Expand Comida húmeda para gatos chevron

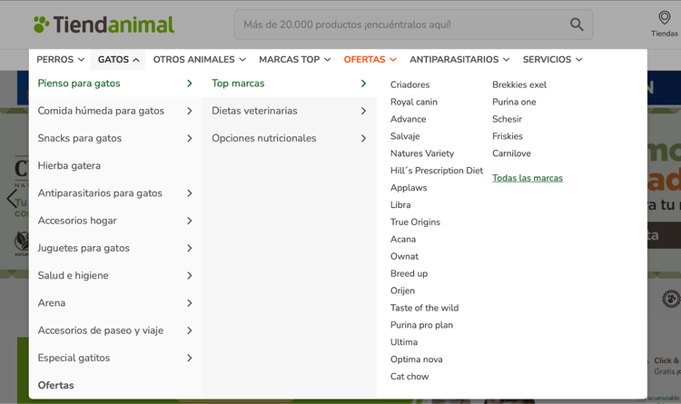(190, 111)
